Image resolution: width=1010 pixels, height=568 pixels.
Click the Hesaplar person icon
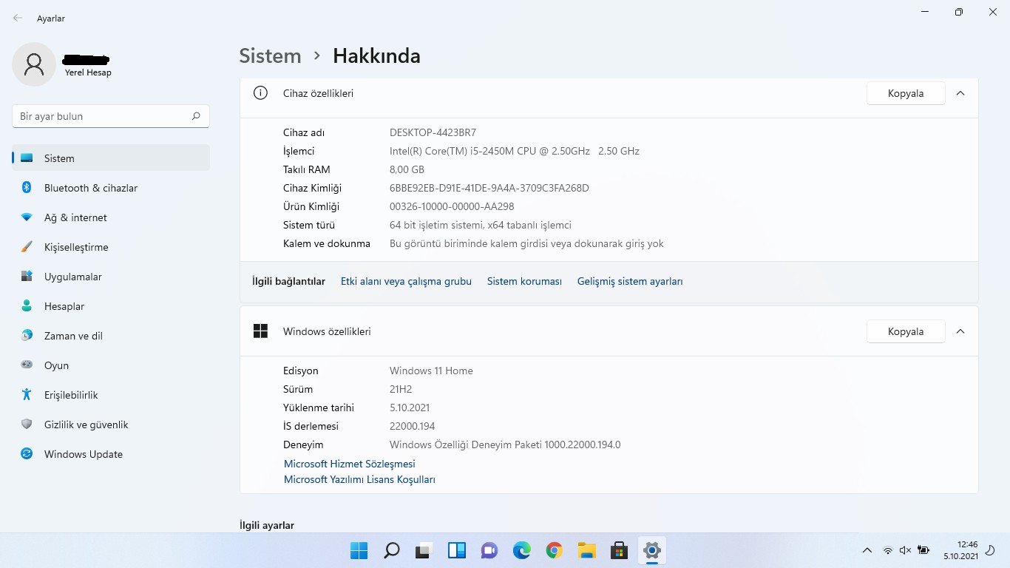coord(27,306)
